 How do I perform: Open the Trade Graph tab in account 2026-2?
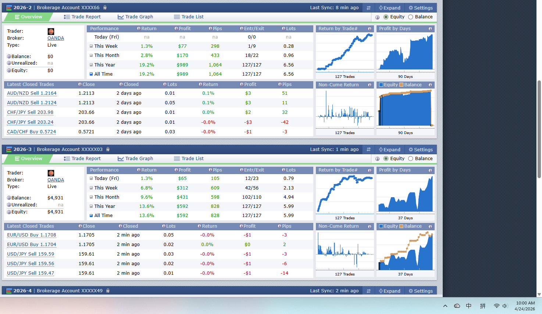click(135, 17)
